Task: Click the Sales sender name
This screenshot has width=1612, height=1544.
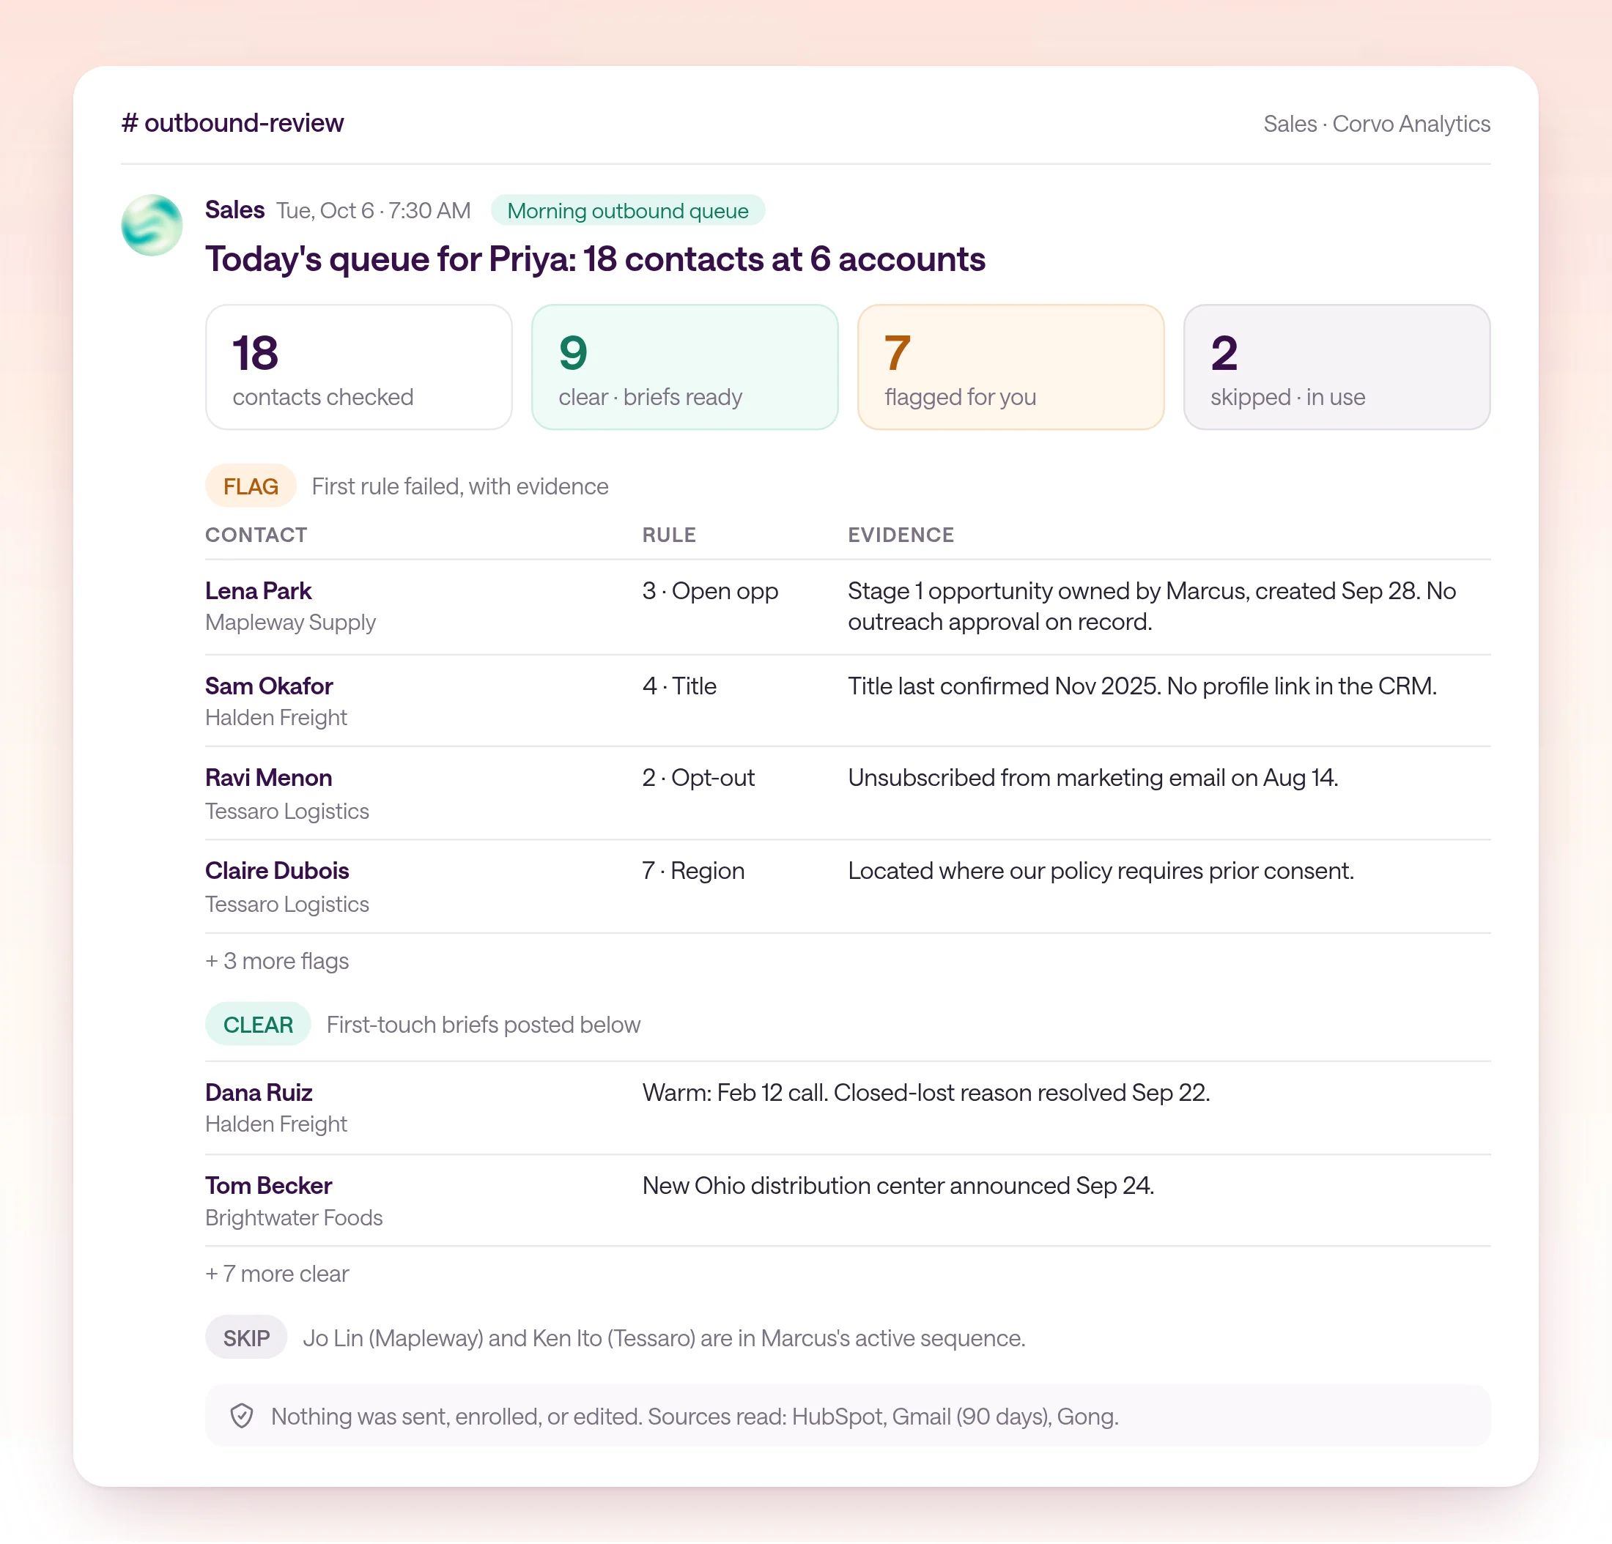Action: point(235,209)
